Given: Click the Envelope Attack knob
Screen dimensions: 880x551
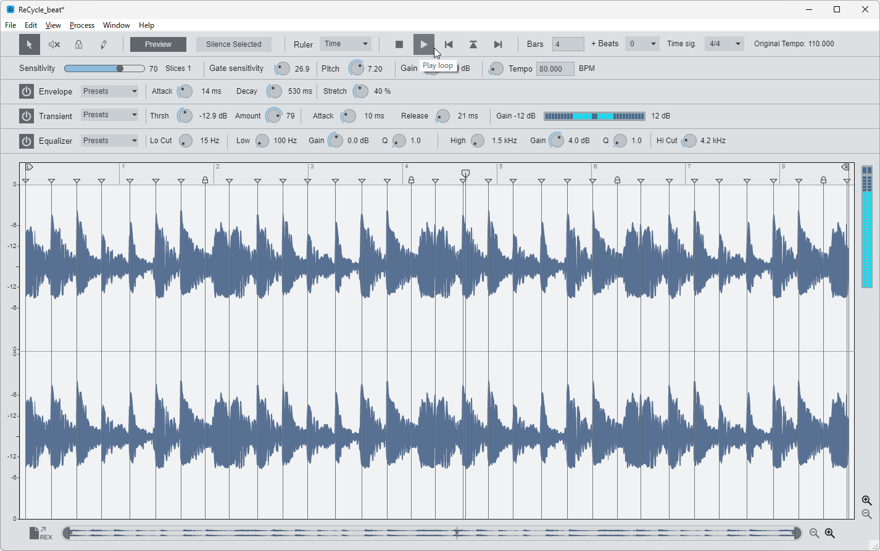Looking at the screenshot, I should (x=185, y=91).
